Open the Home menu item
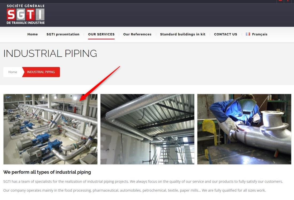This screenshot has height=200, width=294. (x=32, y=34)
